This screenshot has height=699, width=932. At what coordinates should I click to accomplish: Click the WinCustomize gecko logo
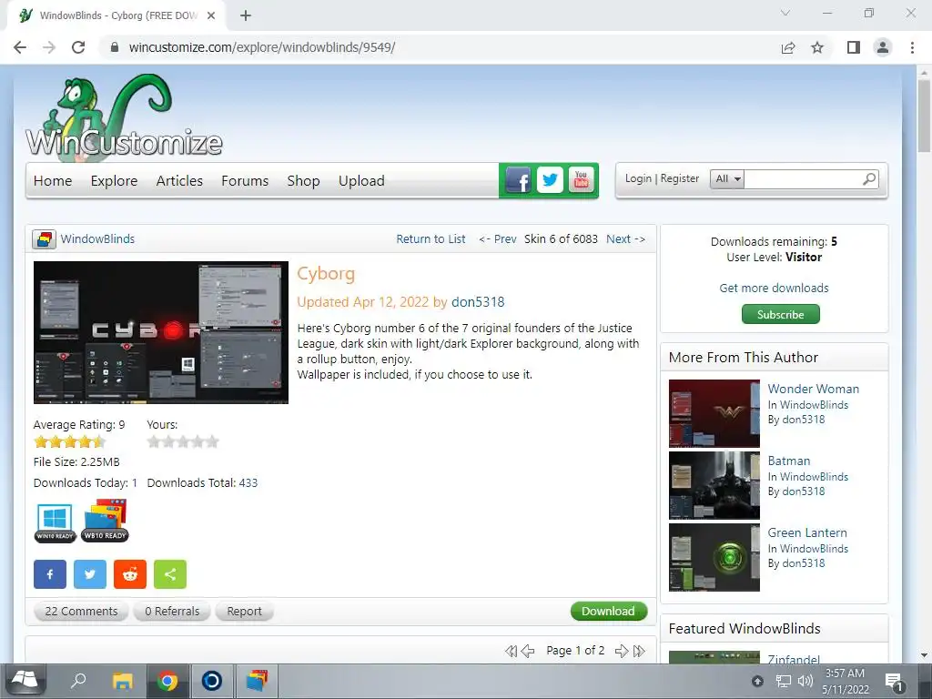[124, 117]
